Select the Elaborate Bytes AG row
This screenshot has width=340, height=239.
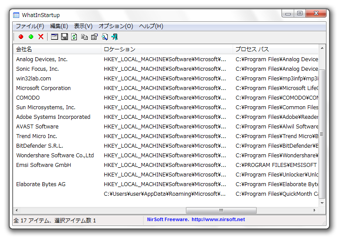click(x=166, y=184)
